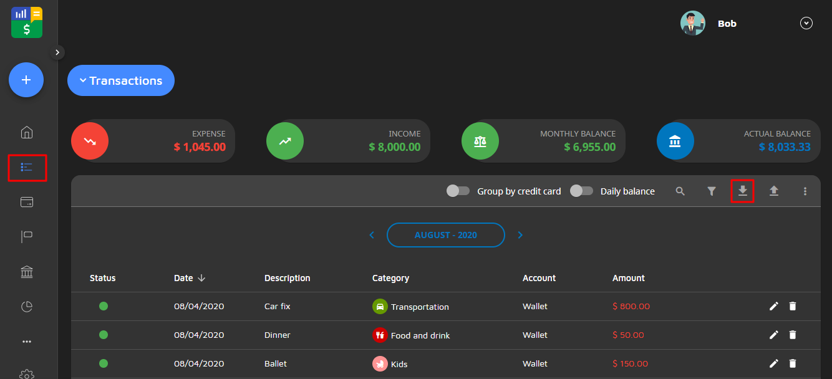Open the goals flag sidebar icon
Viewport: 832px width, 379px height.
(x=27, y=237)
